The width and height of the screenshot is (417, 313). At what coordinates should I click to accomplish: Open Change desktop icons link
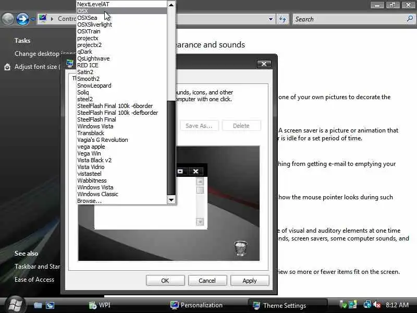point(45,54)
